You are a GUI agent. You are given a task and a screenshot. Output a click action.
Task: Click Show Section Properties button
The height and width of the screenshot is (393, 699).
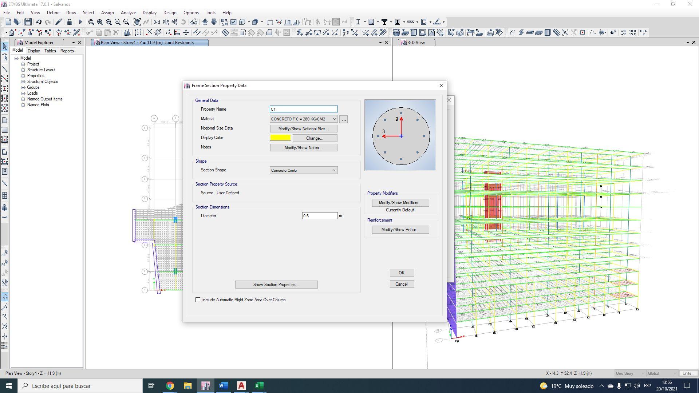point(276,285)
